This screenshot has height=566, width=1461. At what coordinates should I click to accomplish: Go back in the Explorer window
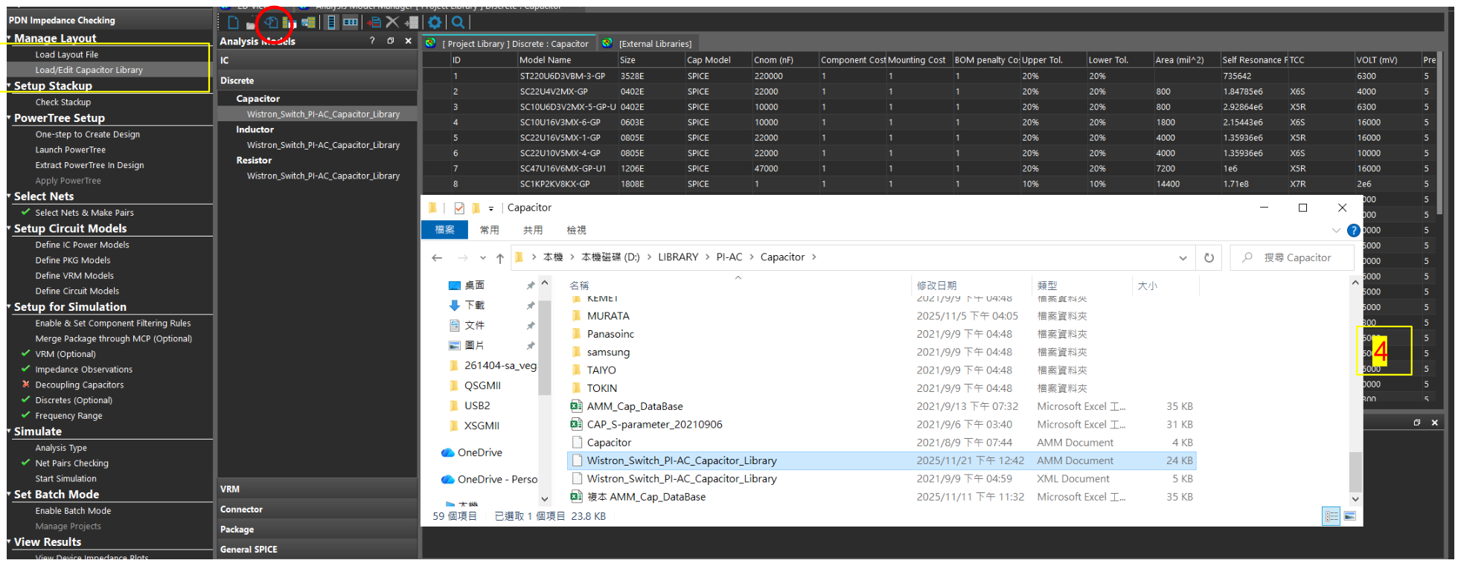click(x=437, y=257)
